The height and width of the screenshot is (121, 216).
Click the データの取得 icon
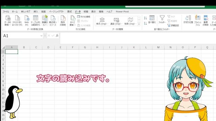[7, 21]
